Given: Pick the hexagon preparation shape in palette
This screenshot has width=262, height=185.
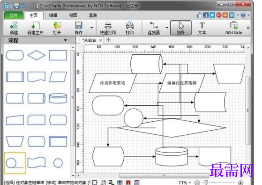Looking at the screenshot, I should tap(37, 141).
